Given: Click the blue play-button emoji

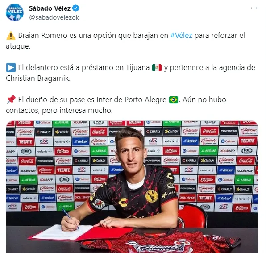Looking at the screenshot, I should (x=11, y=68).
